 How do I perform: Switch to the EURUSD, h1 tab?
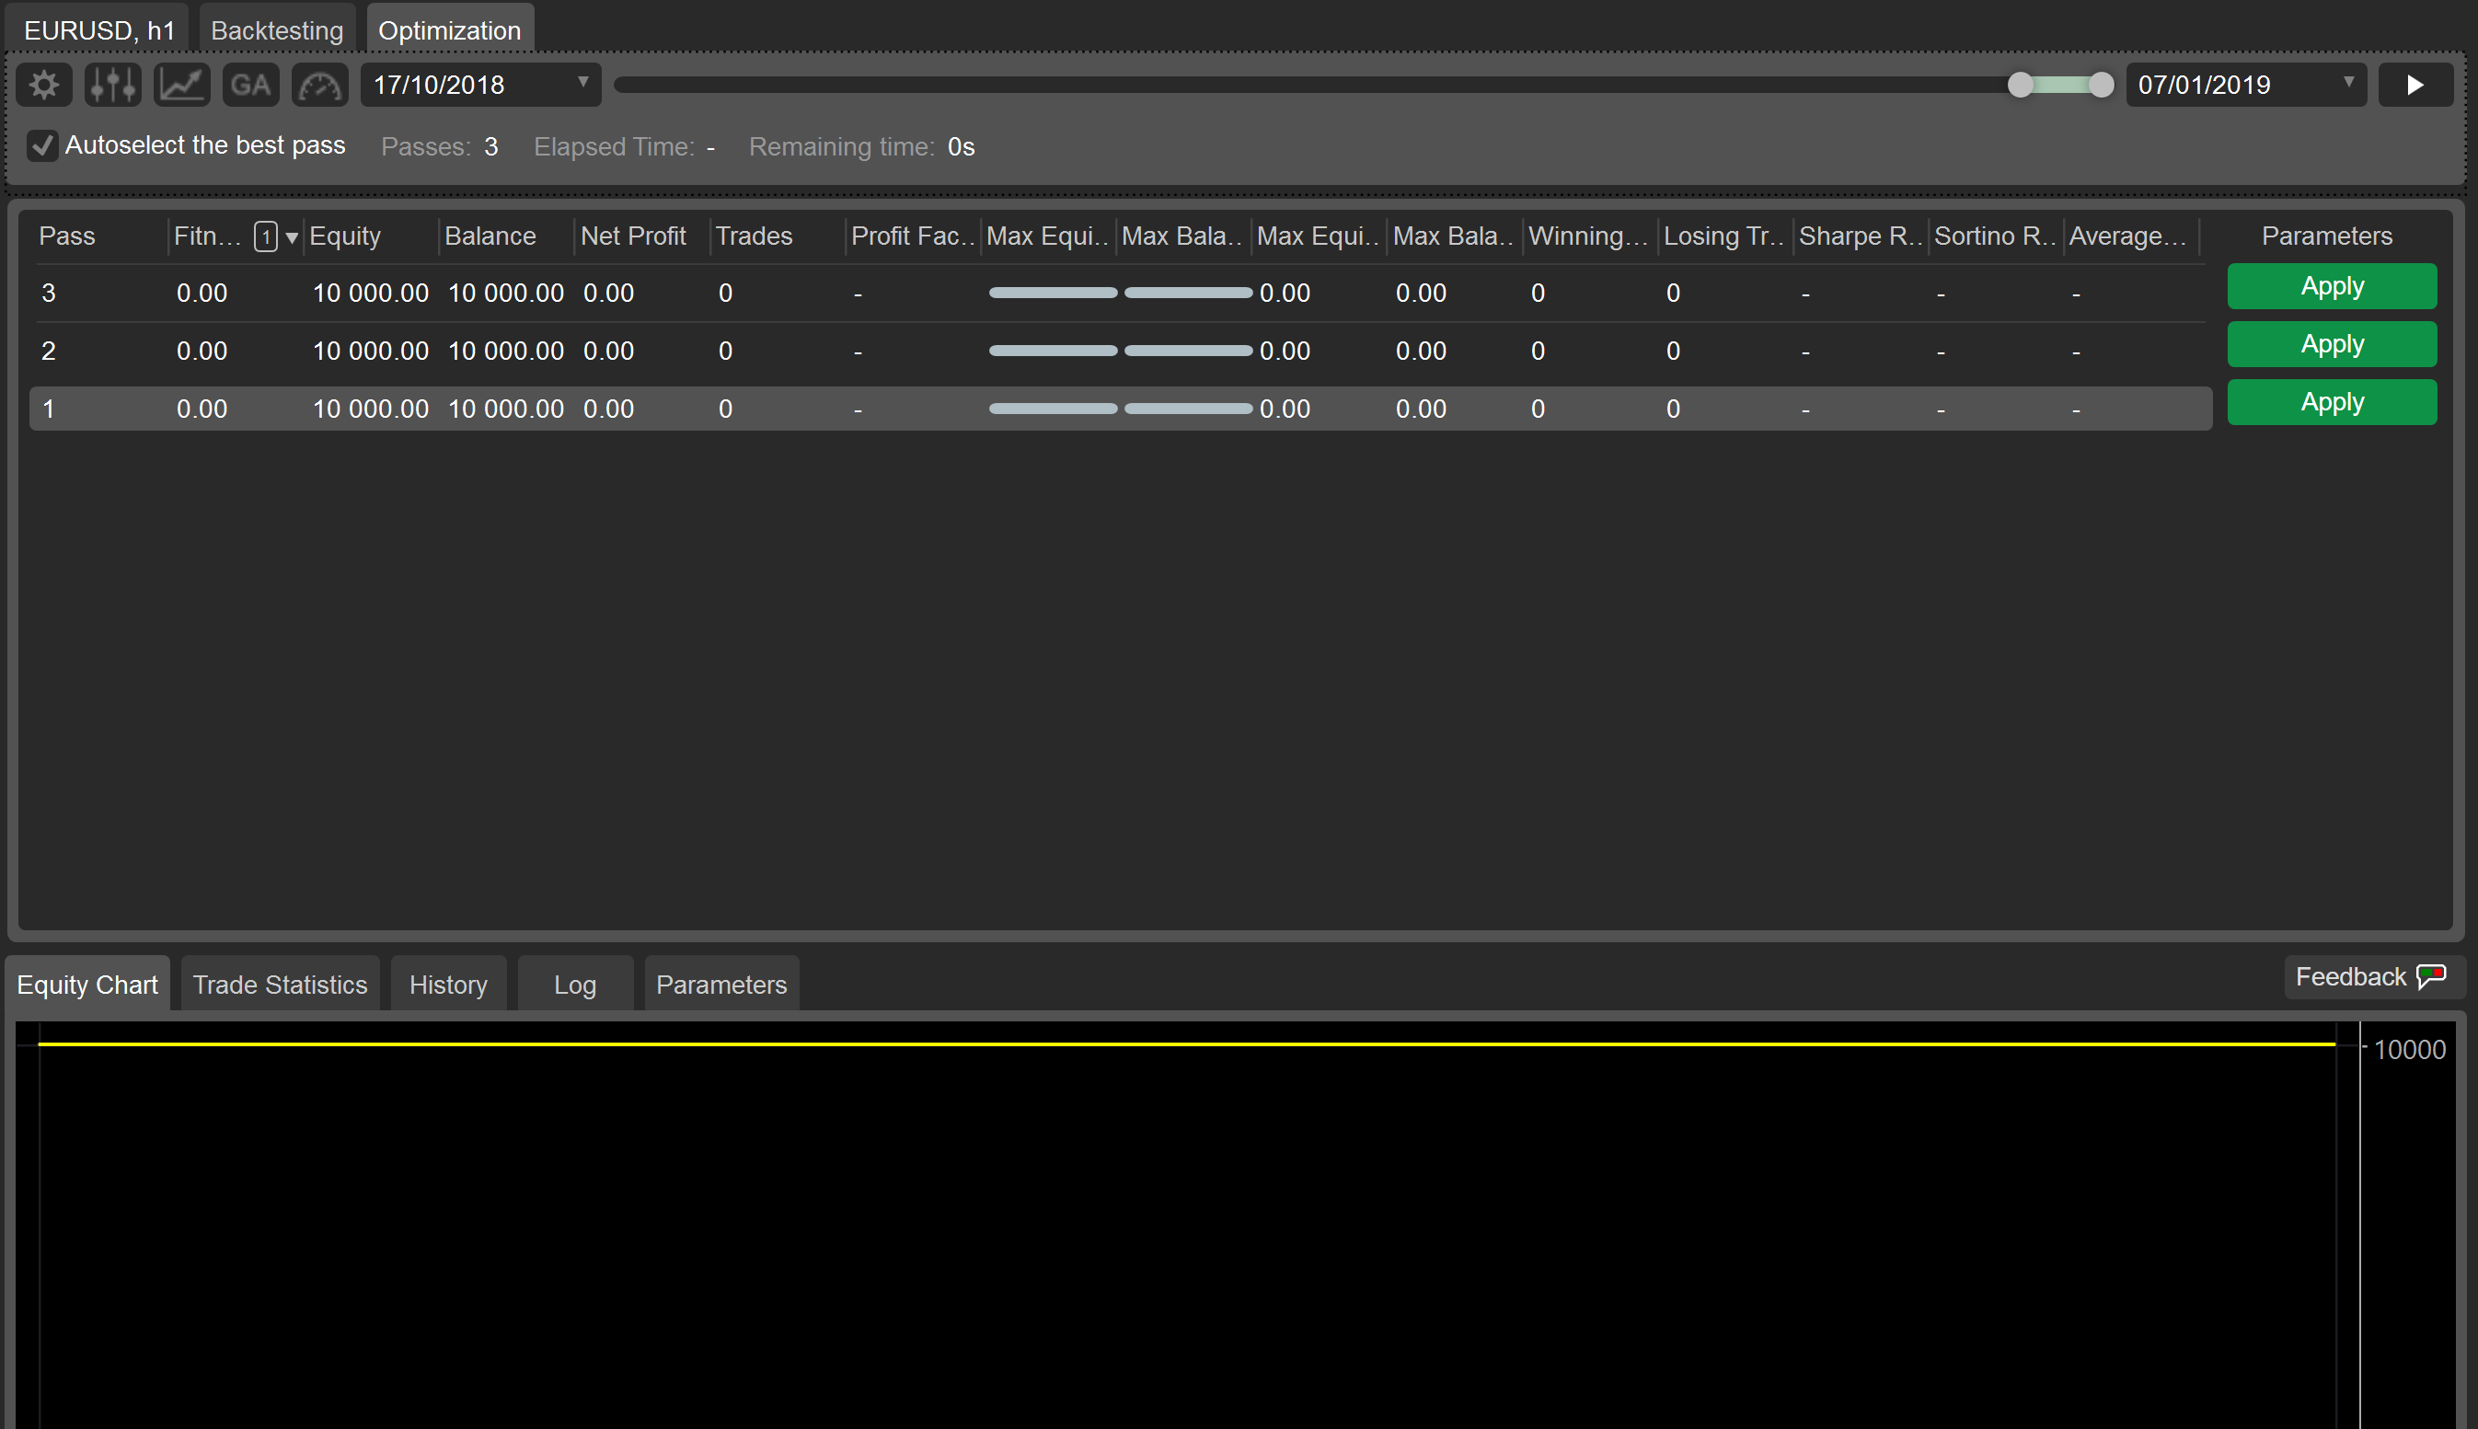tap(99, 30)
